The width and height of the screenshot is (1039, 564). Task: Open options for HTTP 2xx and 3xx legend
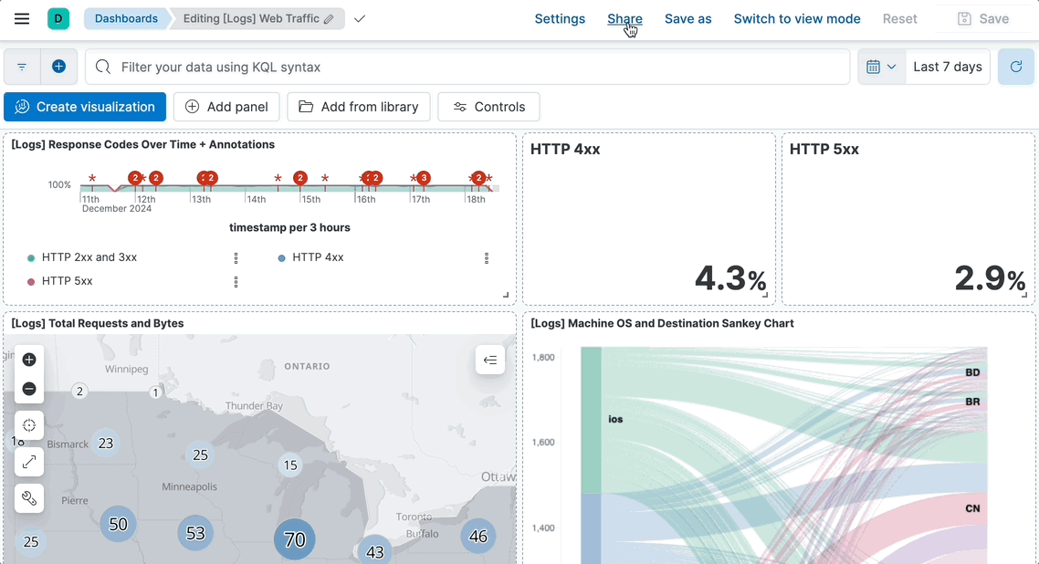coord(236,258)
